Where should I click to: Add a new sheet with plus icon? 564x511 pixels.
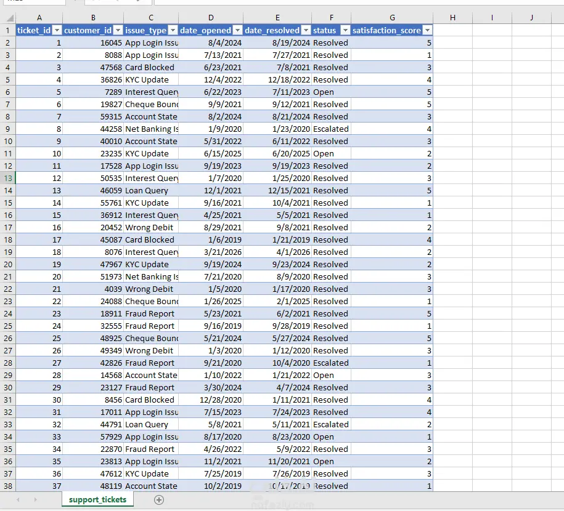159,500
